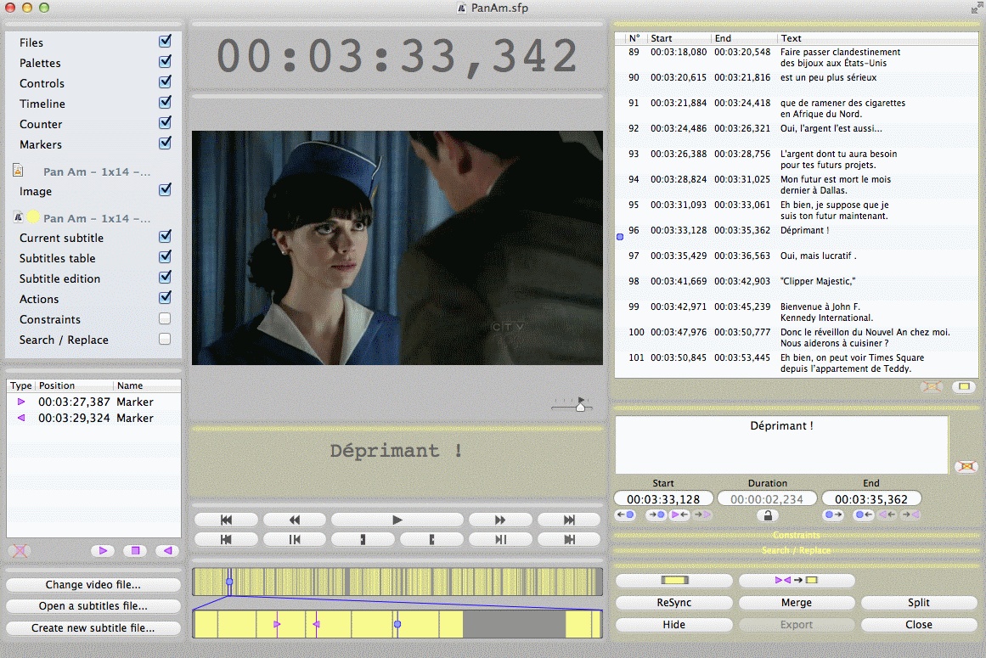Open a subtitles file... button
986x658 pixels.
93,606
